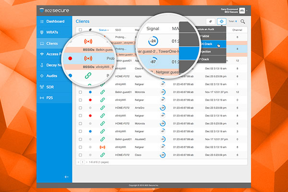The width and height of the screenshot is (288, 192).
Task: Collapse the sidebar with the left arrow
Action: coord(67,177)
